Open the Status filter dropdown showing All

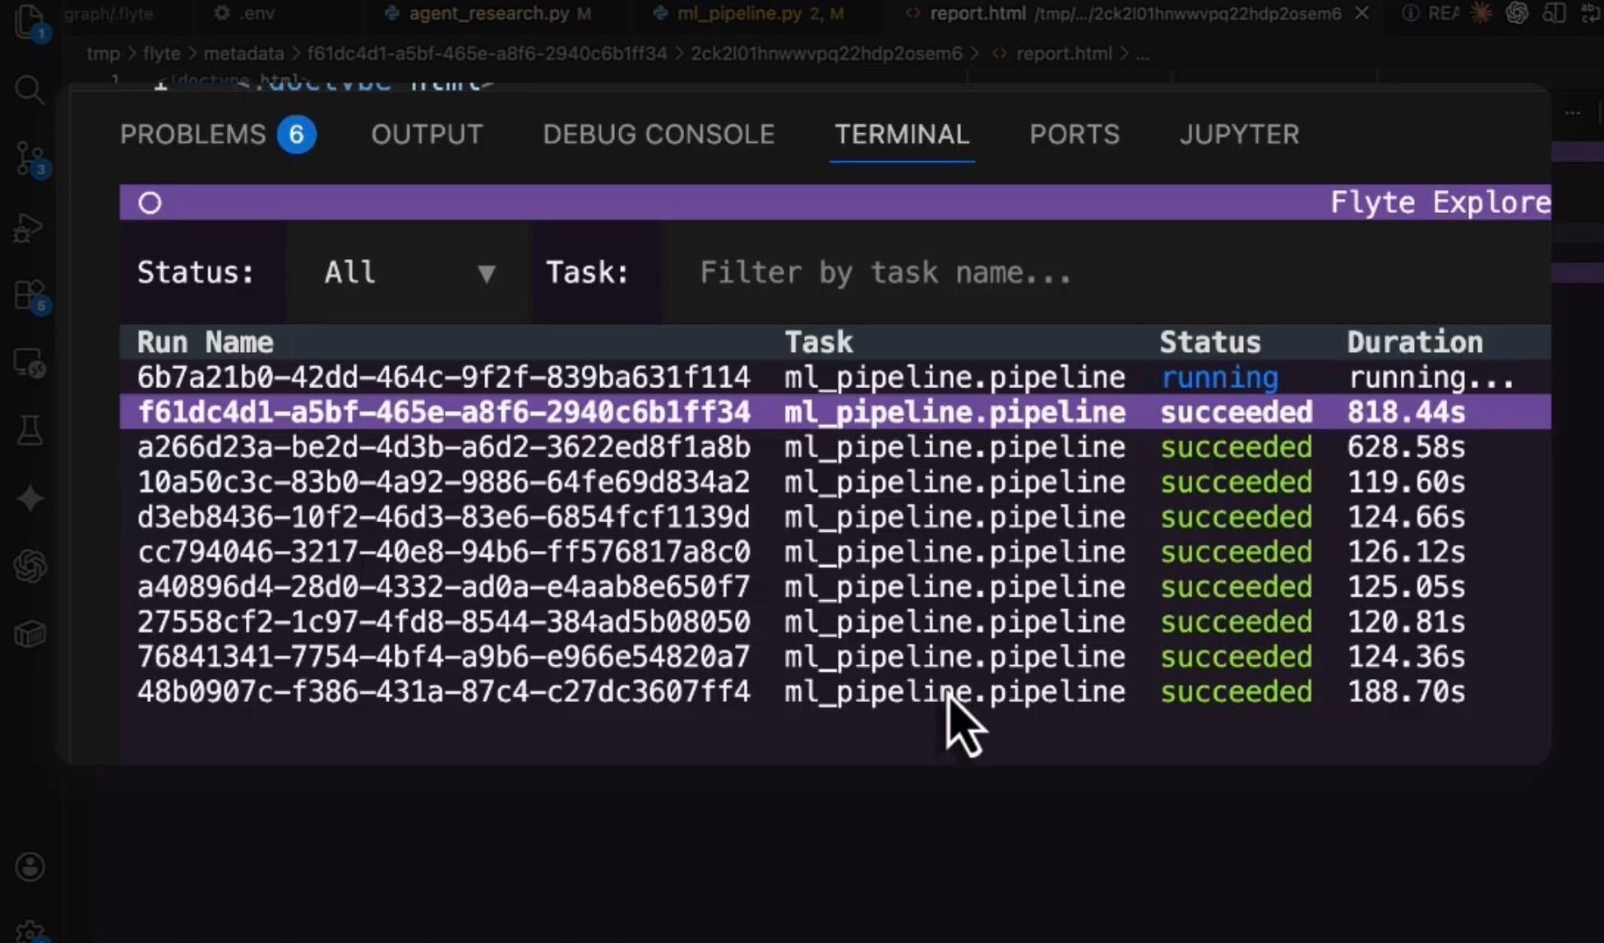(409, 272)
